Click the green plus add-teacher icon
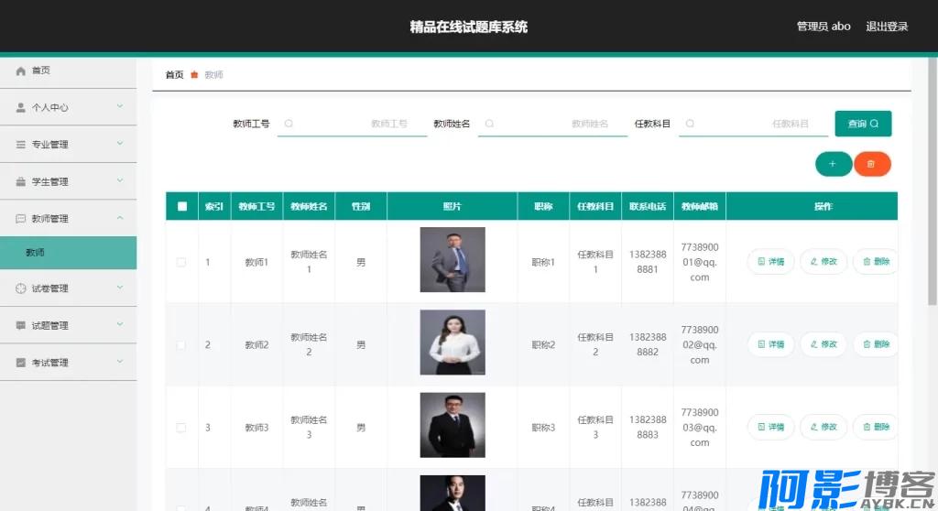 (833, 164)
